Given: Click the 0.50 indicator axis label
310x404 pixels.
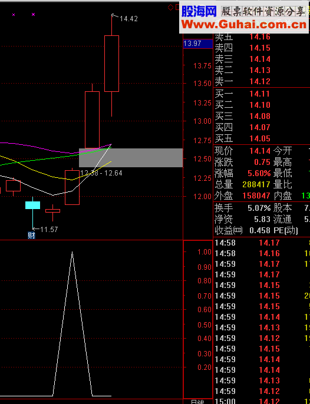Looking at the screenshot, I should pos(205,325).
